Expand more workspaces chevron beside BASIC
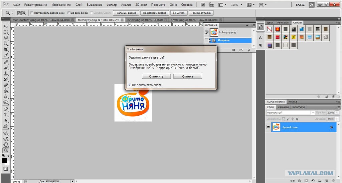Screen dimensions: 342x183 pos(312,5)
